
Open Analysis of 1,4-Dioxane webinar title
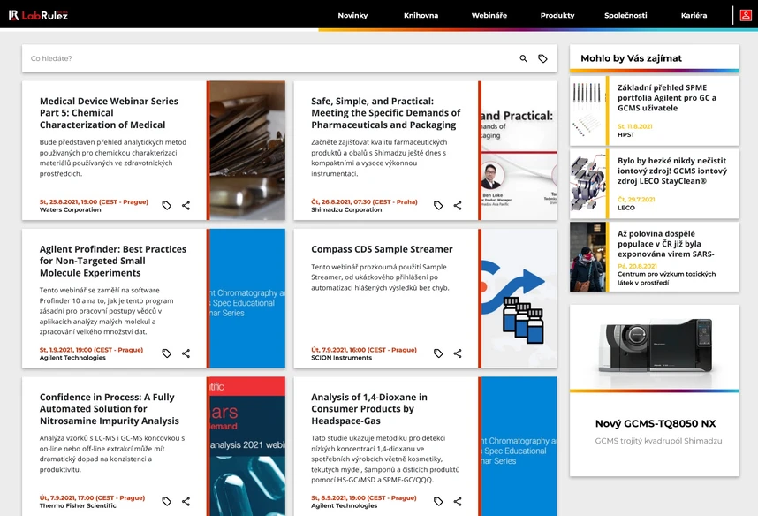point(369,409)
